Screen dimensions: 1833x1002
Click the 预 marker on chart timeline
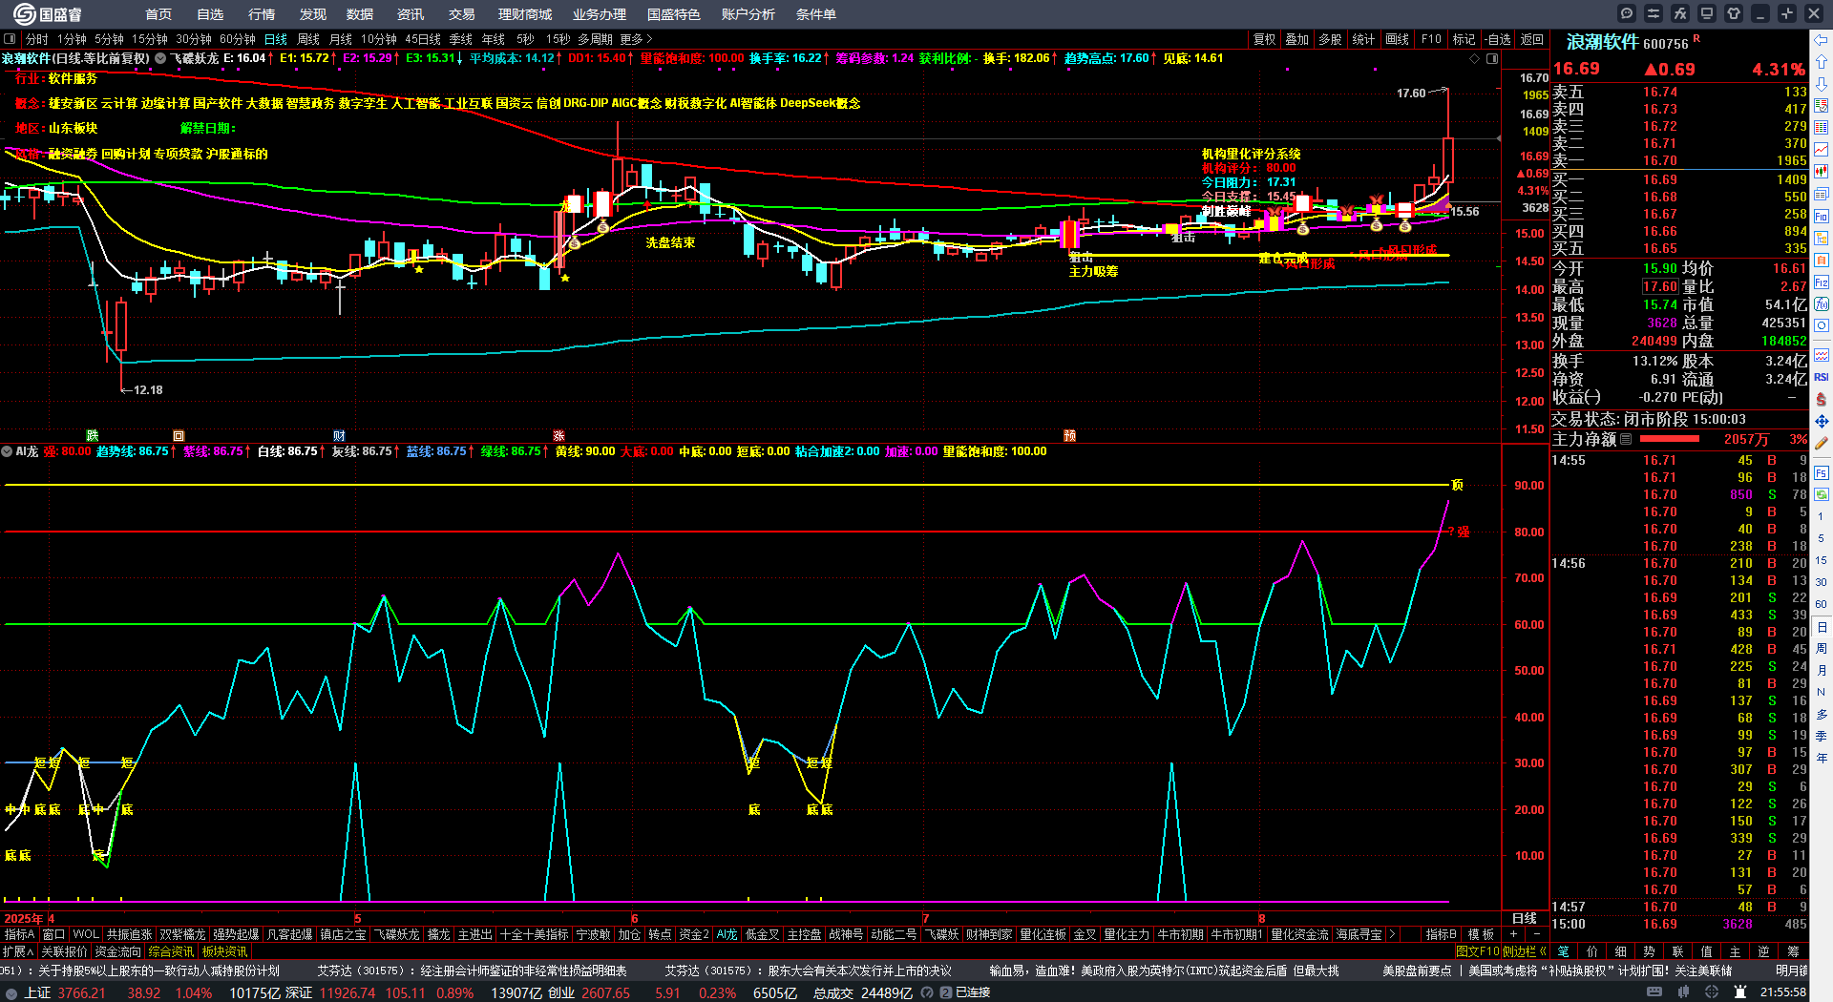(1069, 435)
